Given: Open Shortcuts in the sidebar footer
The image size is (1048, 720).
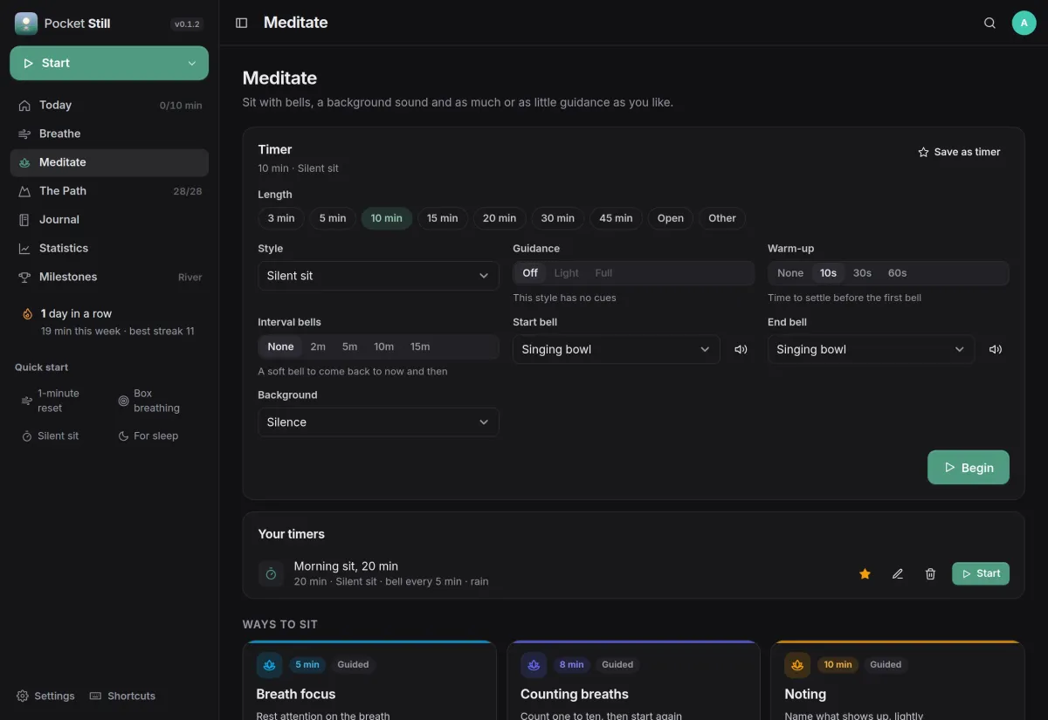Looking at the screenshot, I should (x=122, y=696).
